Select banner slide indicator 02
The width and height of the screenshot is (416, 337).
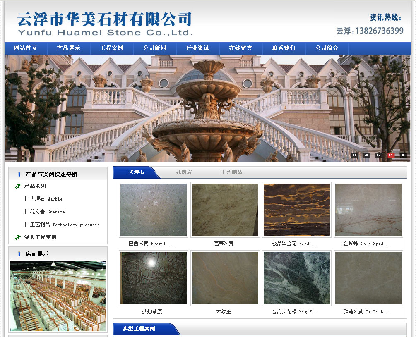pyautogui.click(x=367, y=155)
